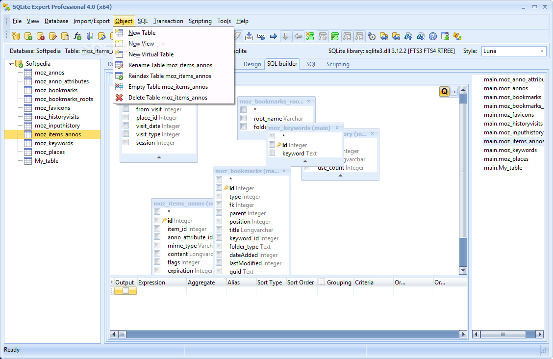Image resolution: width=553 pixels, height=359 pixels.
Task: Open options via the gear toolbar icon
Action: 372,36
